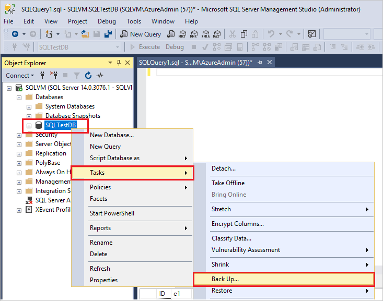Click Encrypt Columns... in Tasks submenu
The image size is (383, 301).
[284, 224]
